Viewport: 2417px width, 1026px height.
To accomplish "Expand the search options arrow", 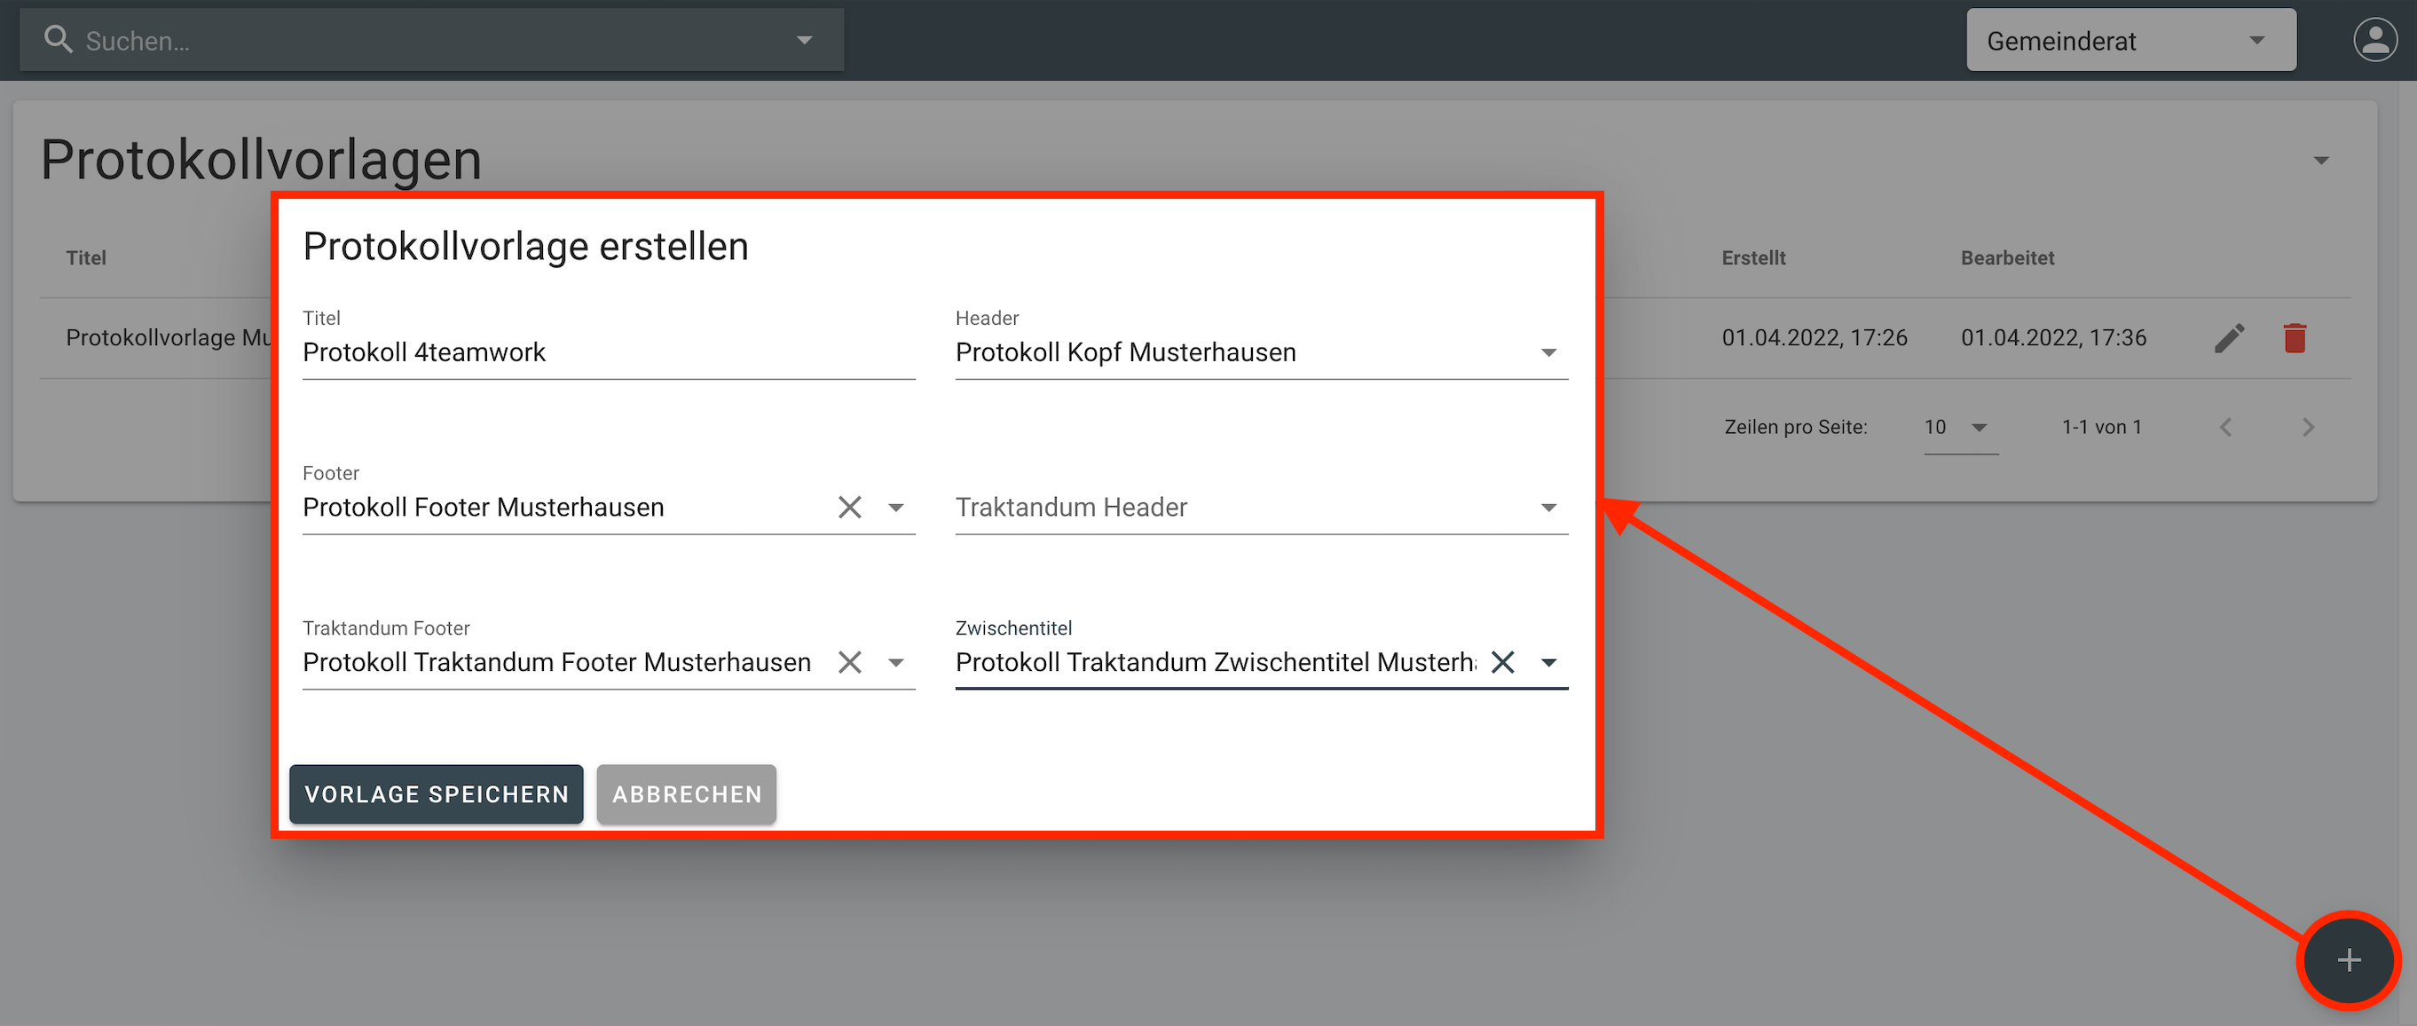I will (804, 40).
